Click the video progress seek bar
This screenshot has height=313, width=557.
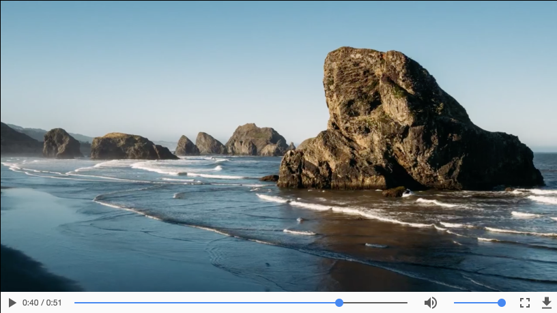[241, 303]
